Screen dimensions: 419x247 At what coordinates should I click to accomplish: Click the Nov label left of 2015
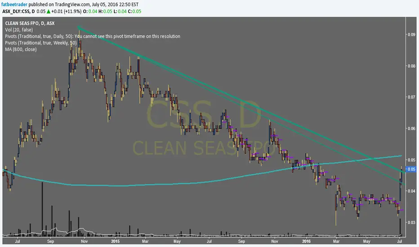pyautogui.click(x=84, y=242)
